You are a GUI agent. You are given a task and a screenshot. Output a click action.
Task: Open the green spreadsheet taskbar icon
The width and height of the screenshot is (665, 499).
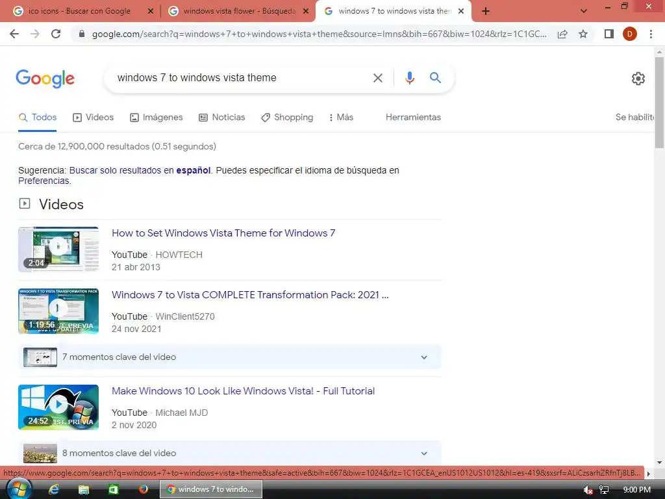point(113,489)
